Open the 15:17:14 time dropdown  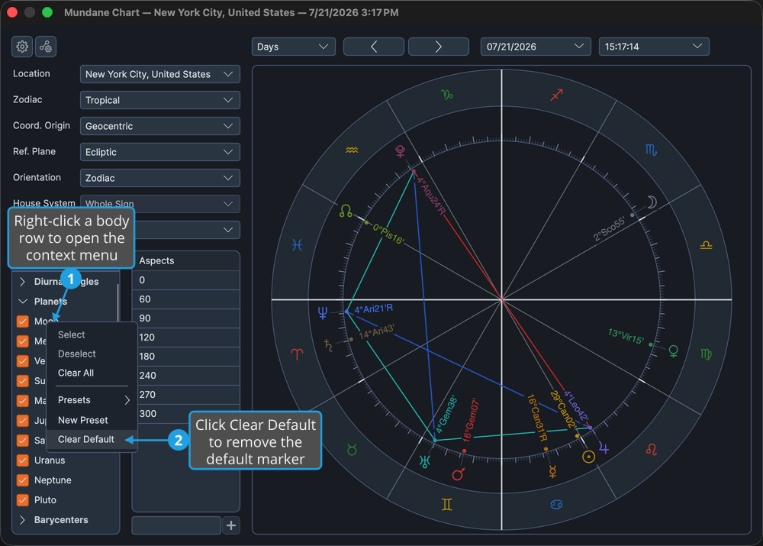654,47
